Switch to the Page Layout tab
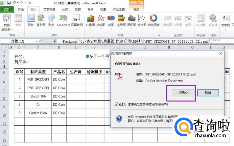Image resolution: width=234 pixels, height=146 pixels. point(49,10)
